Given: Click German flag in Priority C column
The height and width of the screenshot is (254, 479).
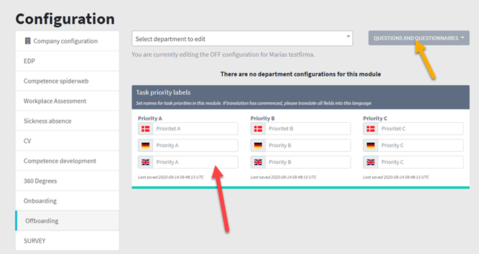Looking at the screenshot, I should (370, 146).
